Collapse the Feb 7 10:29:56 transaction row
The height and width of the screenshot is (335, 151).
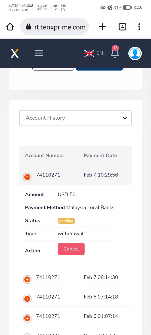pyautogui.click(x=27, y=177)
